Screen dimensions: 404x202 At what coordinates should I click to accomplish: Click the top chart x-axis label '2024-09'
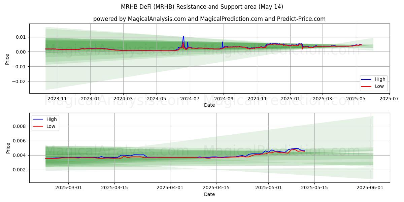(x=224, y=99)
